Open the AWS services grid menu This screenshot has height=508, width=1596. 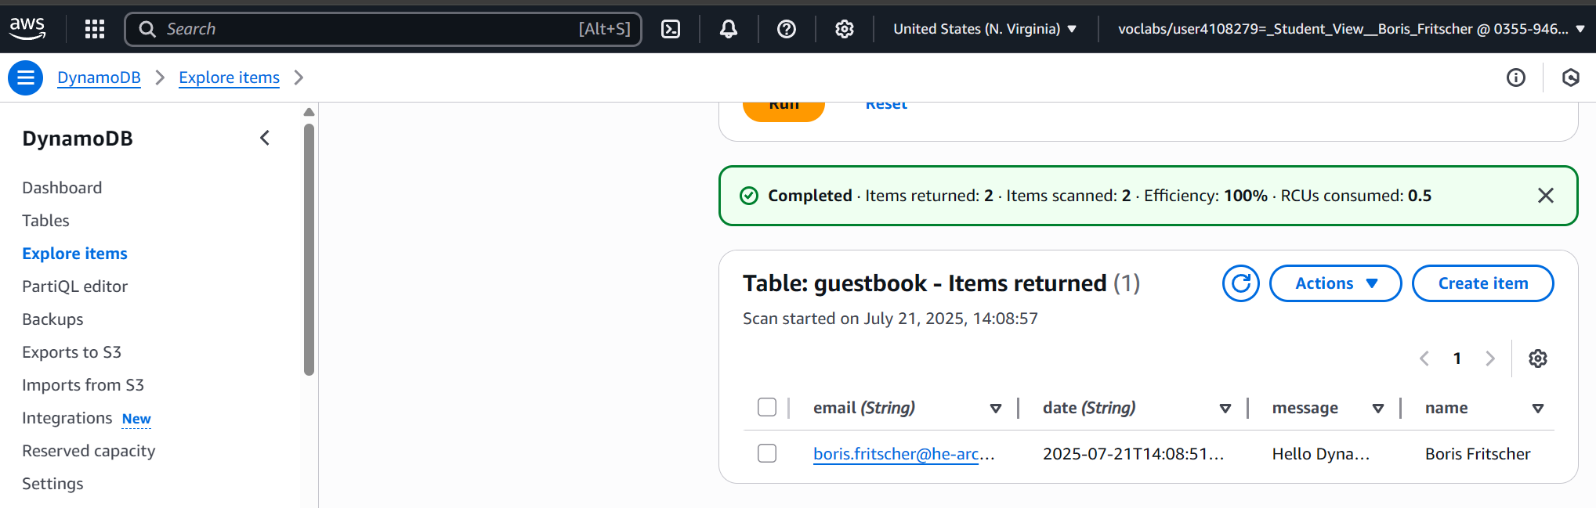95,29
